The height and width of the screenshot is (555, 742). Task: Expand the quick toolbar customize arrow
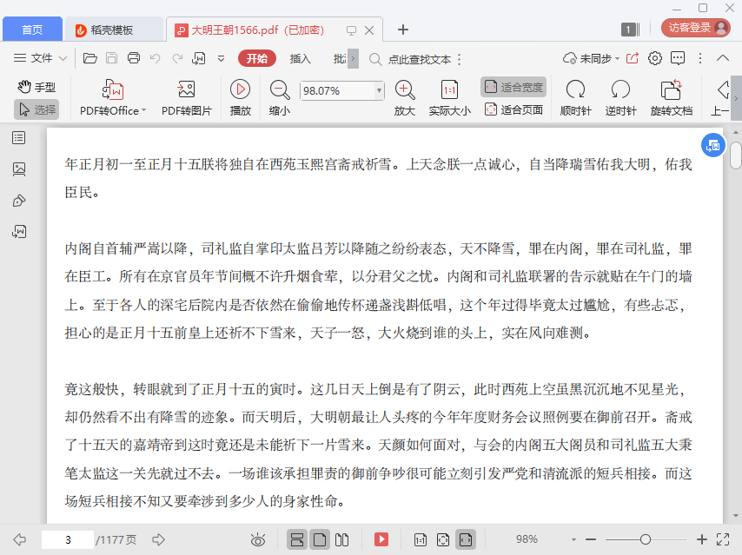click(221, 59)
